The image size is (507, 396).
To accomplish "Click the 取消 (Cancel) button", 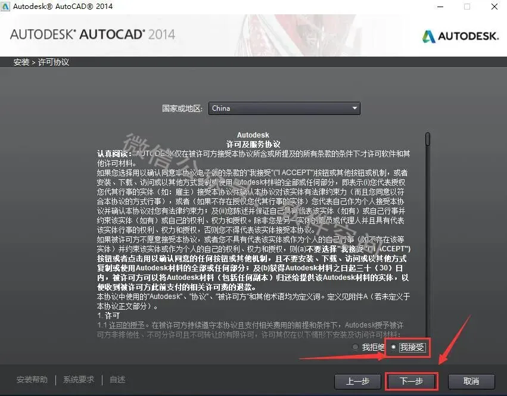I will pyautogui.click(x=471, y=382).
